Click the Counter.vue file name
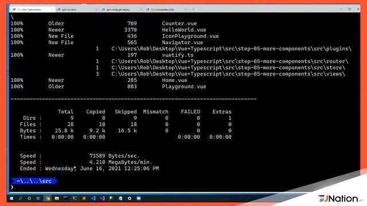Viewport: 367px width, 206px height. tap(179, 23)
